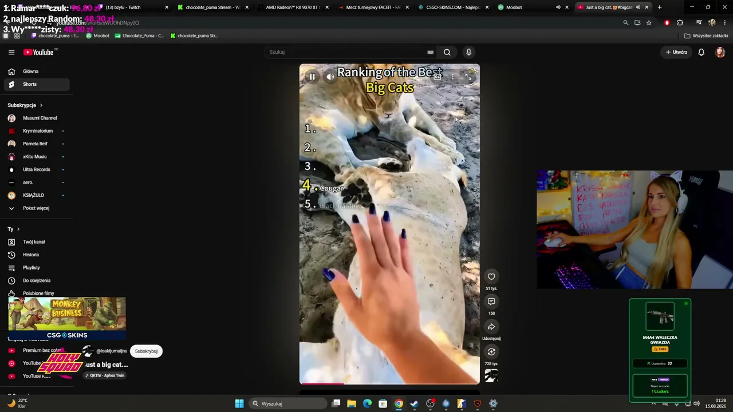
Task: Like the Short with heart button
Action: [x=491, y=276]
